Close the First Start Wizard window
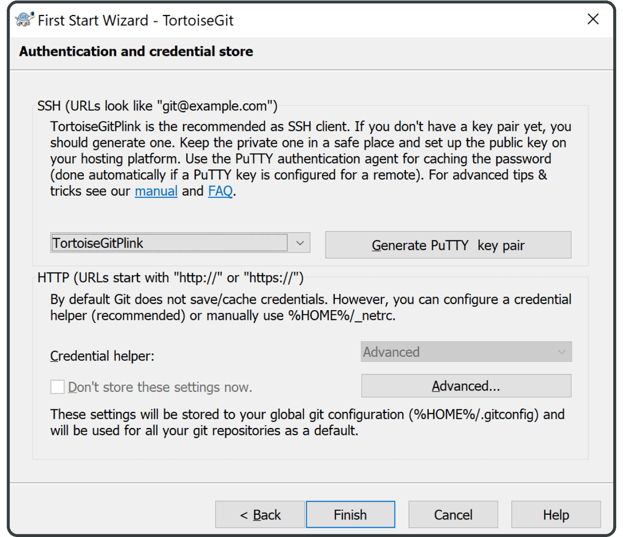The width and height of the screenshot is (623, 537). click(593, 19)
